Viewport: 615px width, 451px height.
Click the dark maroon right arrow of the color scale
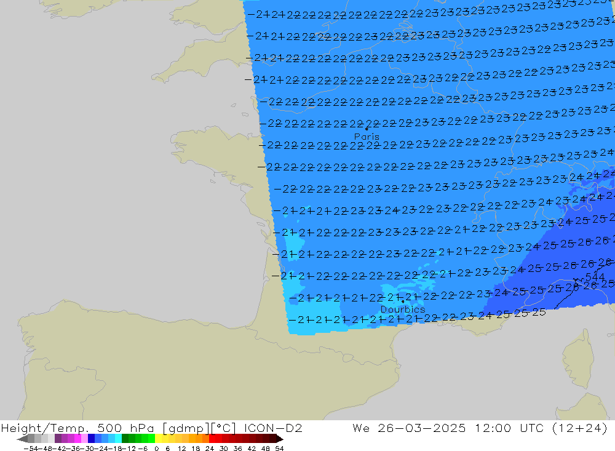pos(280,439)
